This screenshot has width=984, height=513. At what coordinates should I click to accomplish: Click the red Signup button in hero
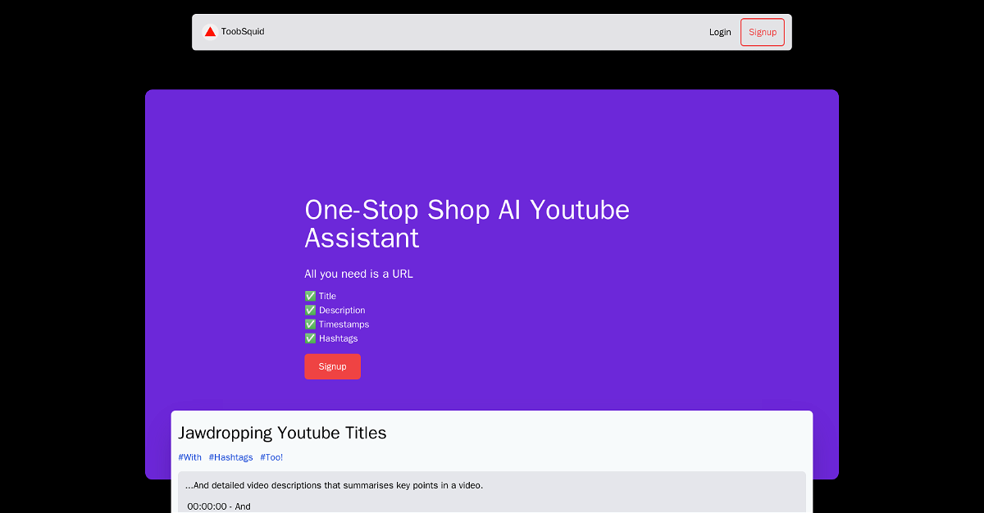click(x=332, y=366)
